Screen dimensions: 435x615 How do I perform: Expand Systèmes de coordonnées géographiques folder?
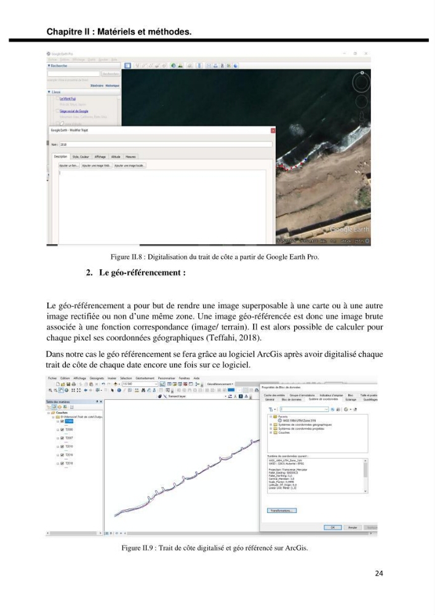(x=271, y=425)
